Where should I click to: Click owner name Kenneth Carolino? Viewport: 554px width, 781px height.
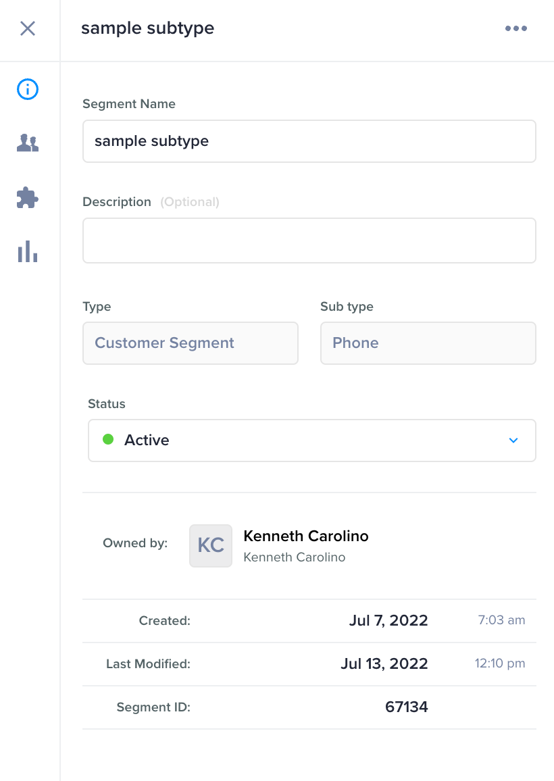pos(306,536)
